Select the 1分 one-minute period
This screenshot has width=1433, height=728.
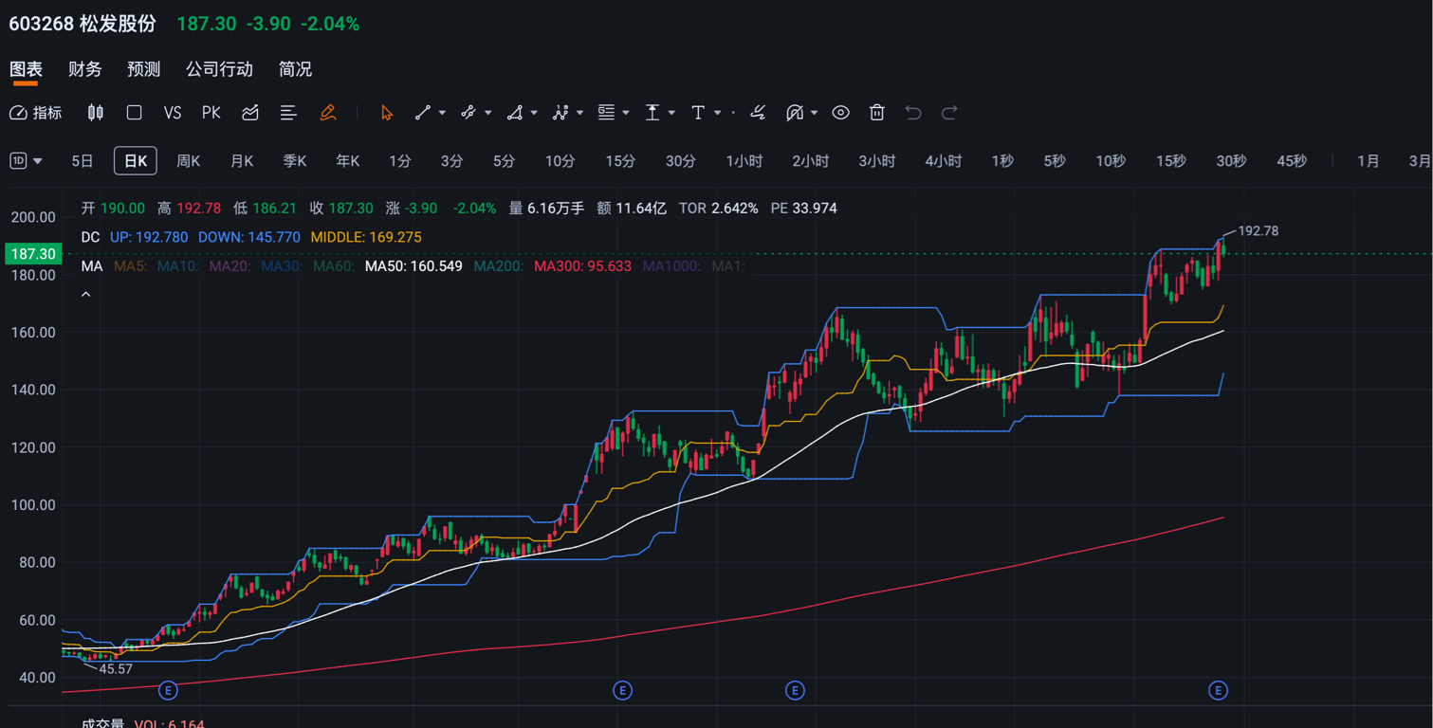click(x=400, y=161)
